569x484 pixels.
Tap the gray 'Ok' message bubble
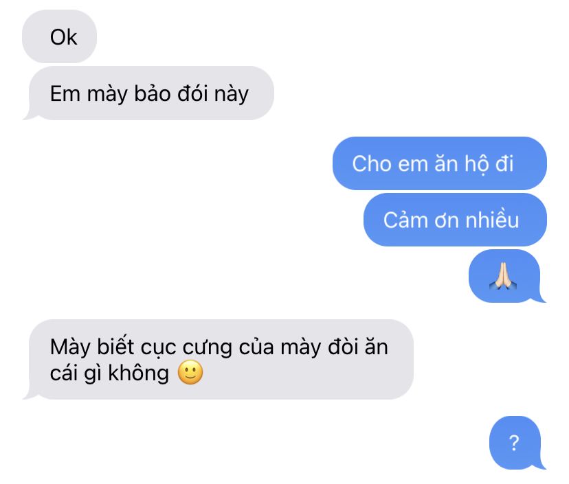coord(60,36)
